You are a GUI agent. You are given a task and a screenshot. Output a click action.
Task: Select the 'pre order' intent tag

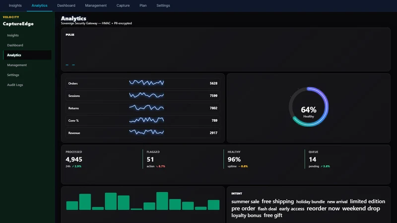243,209
